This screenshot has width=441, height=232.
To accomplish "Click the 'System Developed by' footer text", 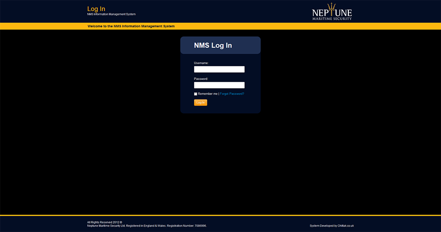I will [323, 226].
